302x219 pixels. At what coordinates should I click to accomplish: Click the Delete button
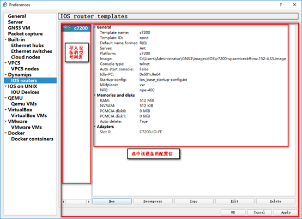click(x=276, y=201)
